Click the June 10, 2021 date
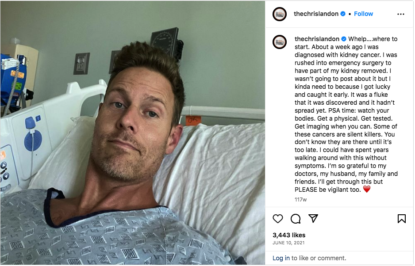The image size is (415, 266). point(288,243)
